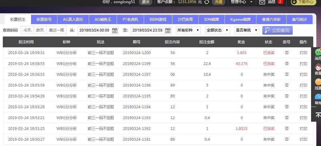Expand the 所有彩种 lottery type dropdown
The height and width of the screenshot is (146, 321).
tap(188, 30)
